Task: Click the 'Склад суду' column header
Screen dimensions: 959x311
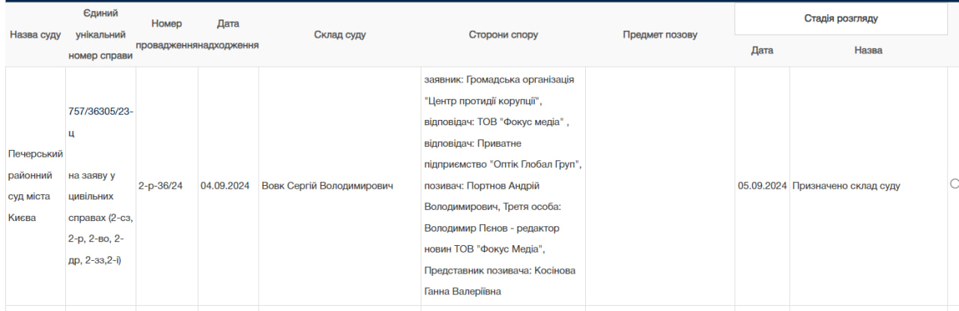Action: (339, 35)
